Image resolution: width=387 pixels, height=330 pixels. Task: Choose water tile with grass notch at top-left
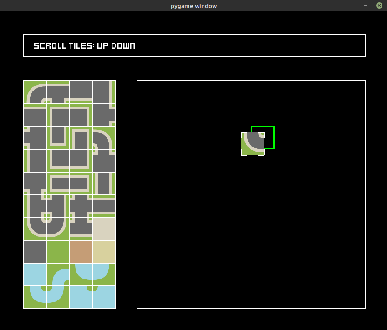(104, 297)
